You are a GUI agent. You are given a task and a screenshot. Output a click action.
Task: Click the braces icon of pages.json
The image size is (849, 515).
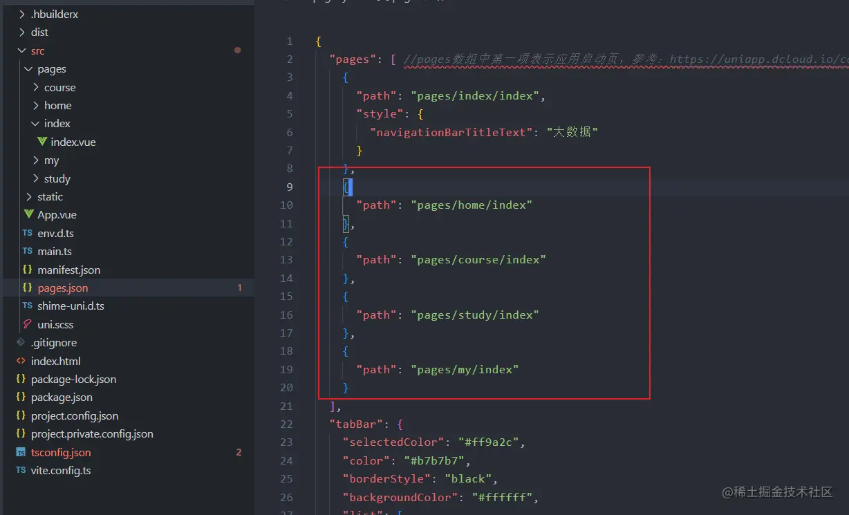(28, 288)
